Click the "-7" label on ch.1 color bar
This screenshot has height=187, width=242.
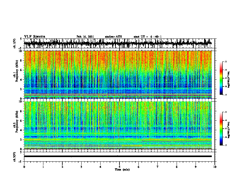pyautogui.click(x=226, y=95)
